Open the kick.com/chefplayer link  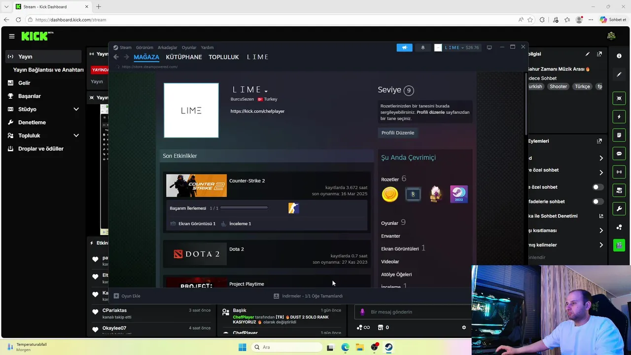pos(257,111)
